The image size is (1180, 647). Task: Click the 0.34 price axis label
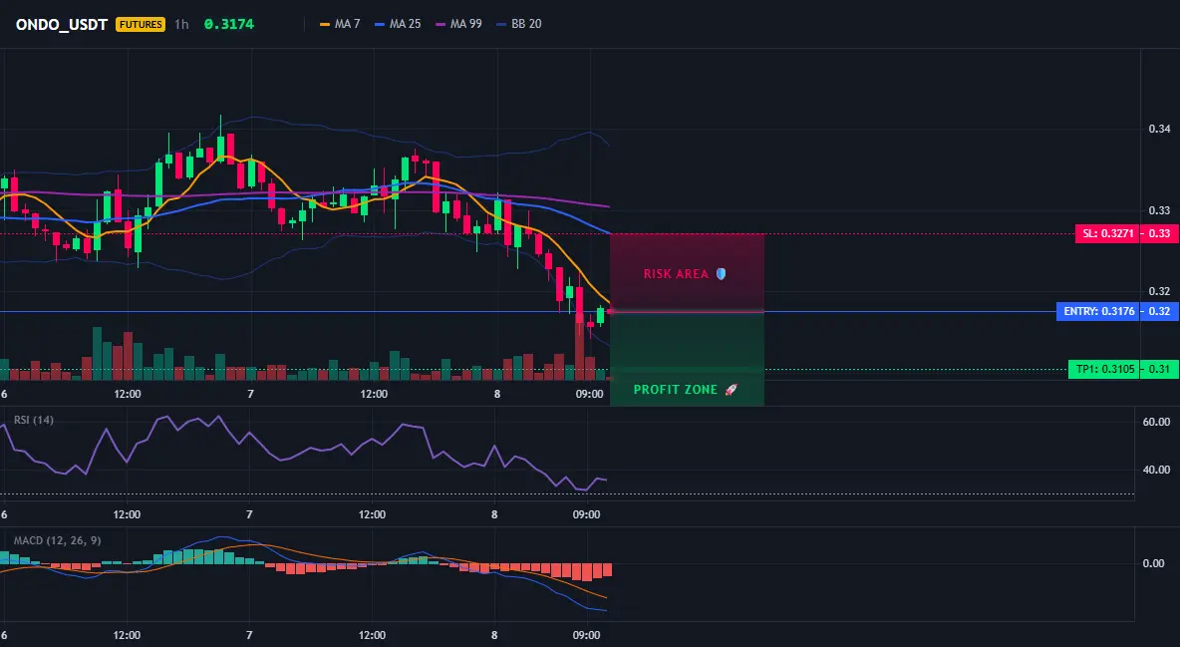pyautogui.click(x=1159, y=129)
